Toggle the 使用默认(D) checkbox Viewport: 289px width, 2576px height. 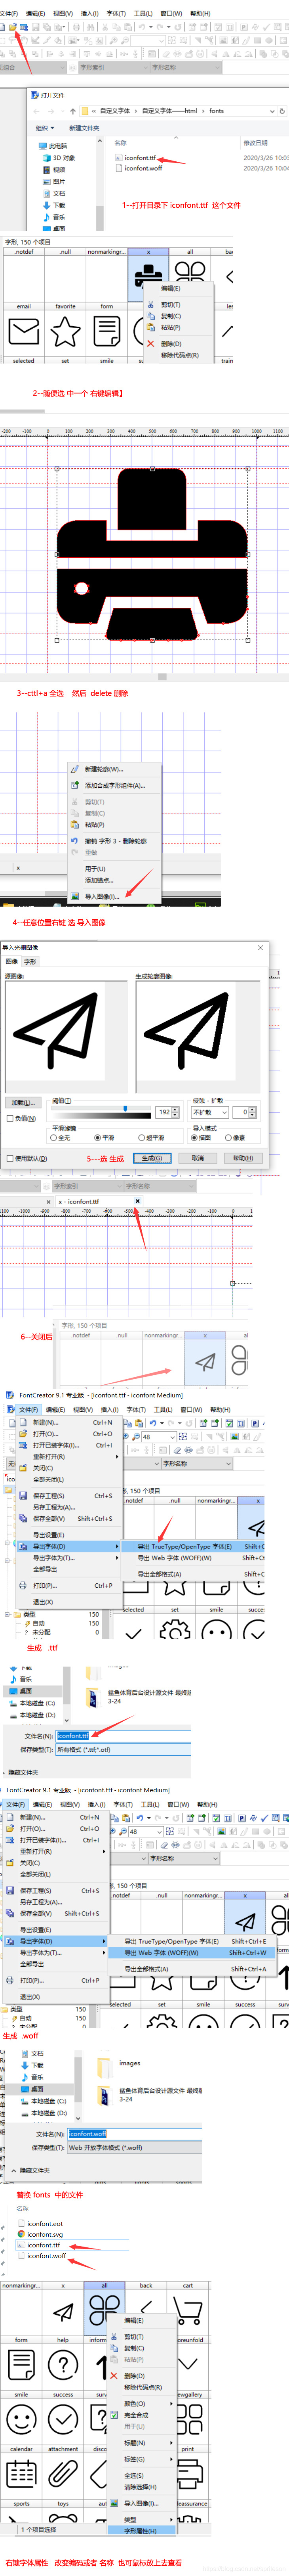click(26, 1158)
